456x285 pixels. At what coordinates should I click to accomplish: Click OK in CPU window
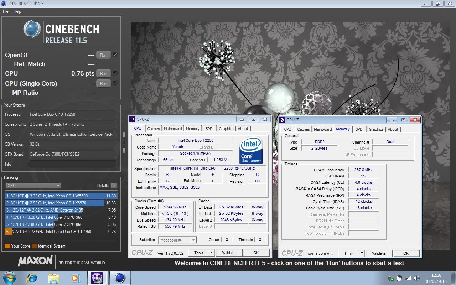pos(256,253)
